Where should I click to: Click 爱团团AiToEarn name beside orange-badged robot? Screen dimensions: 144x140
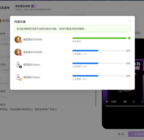pyautogui.click(x=31, y=77)
